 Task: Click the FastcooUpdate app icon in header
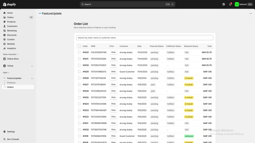[40, 13]
